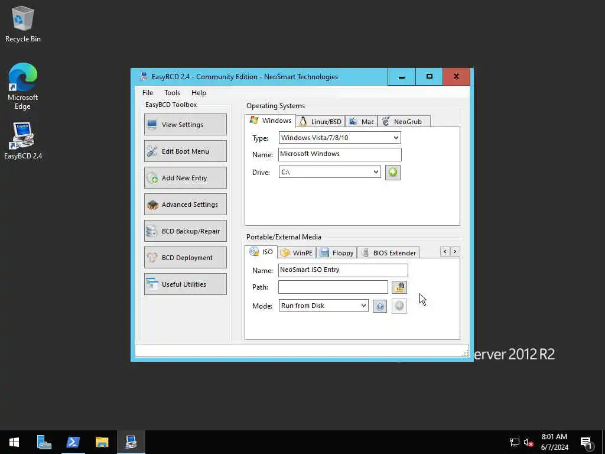Select the ISO media tab
The image size is (605, 454).
(x=261, y=252)
